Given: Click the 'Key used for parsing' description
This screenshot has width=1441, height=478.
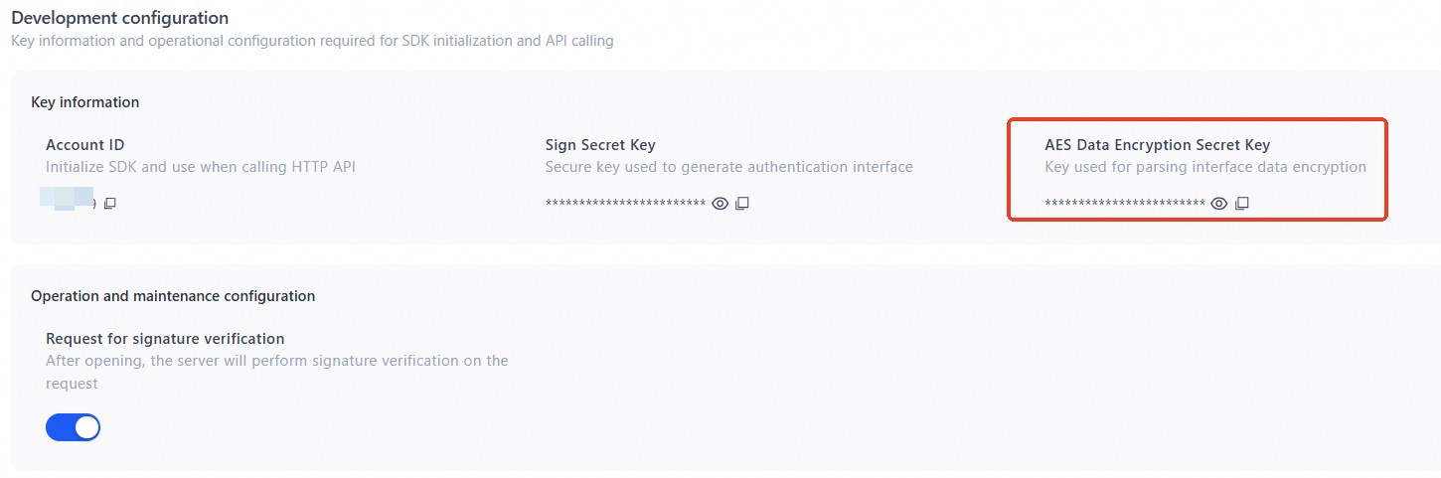Looking at the screenshot, I should point(1204,167).
